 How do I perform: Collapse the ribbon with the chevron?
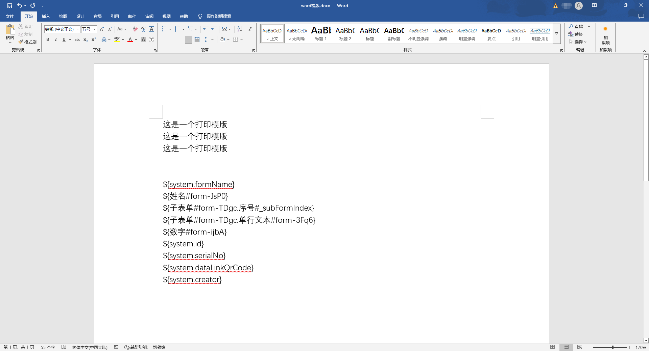tap(644, 51)
